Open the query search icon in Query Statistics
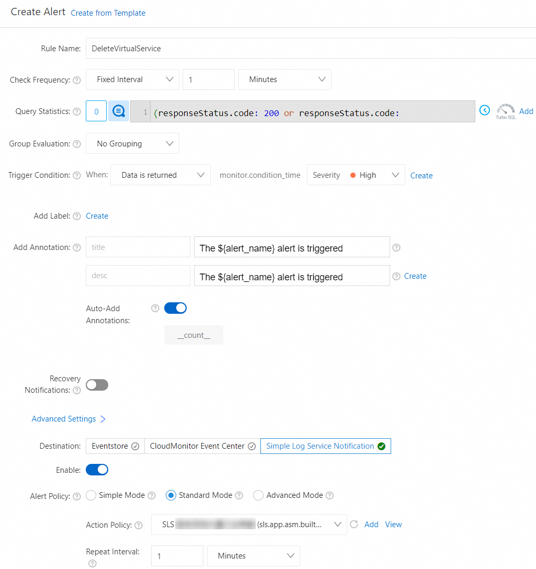This screenshot has height=569, width=536. [119, 111]
